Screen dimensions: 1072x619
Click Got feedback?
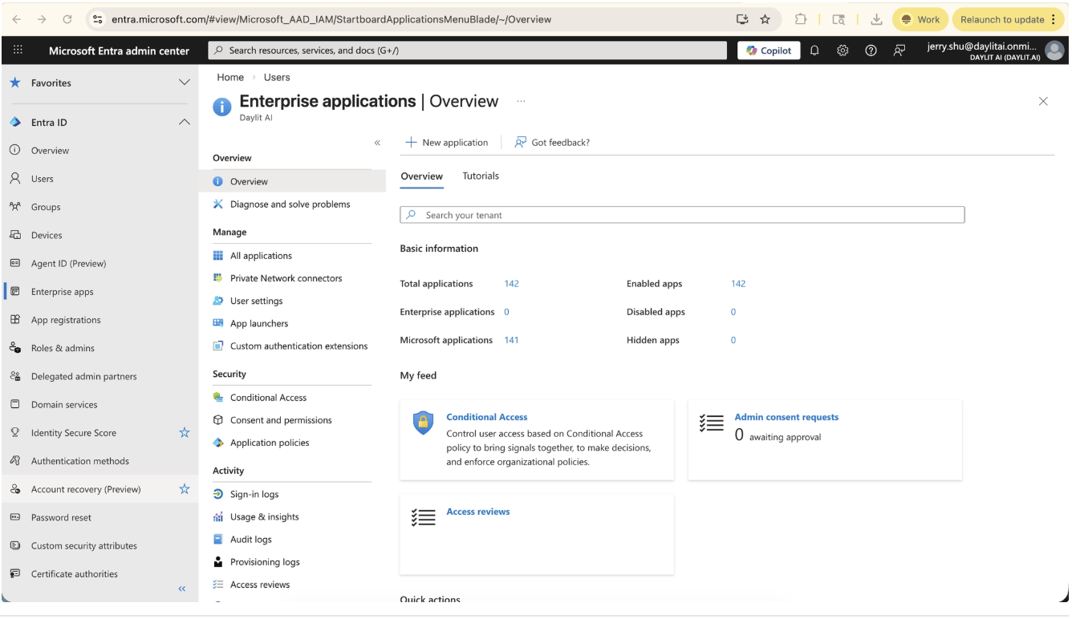552,143
